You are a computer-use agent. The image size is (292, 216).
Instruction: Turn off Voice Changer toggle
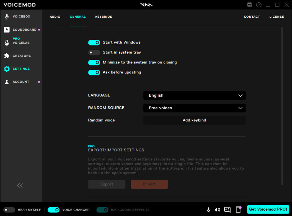[54, 210]
